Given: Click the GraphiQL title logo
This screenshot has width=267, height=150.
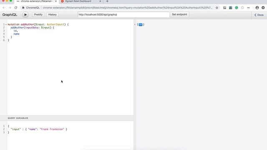Looking at the screenshot, I should [x=10, y=15].
